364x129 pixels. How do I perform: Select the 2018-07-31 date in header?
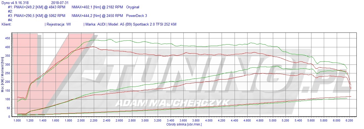[x=60, y=3]
